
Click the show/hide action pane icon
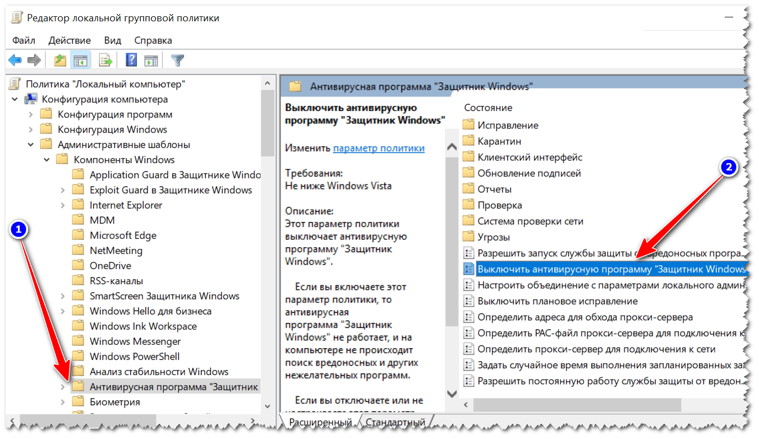[151, 60]
